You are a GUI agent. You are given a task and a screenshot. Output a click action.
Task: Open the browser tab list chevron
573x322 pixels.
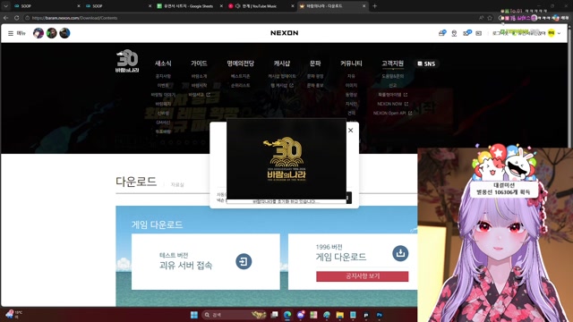[6, 6]
